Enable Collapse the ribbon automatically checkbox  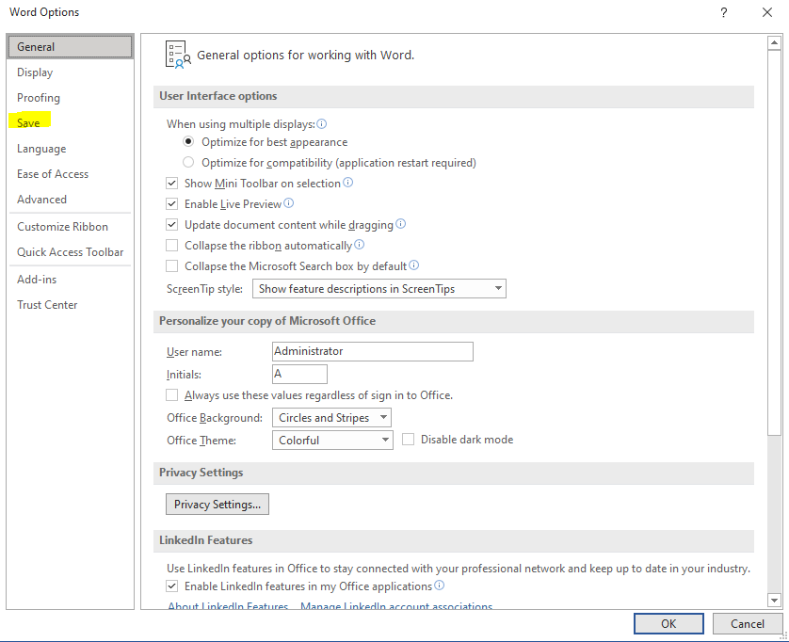tap(171, 246)
